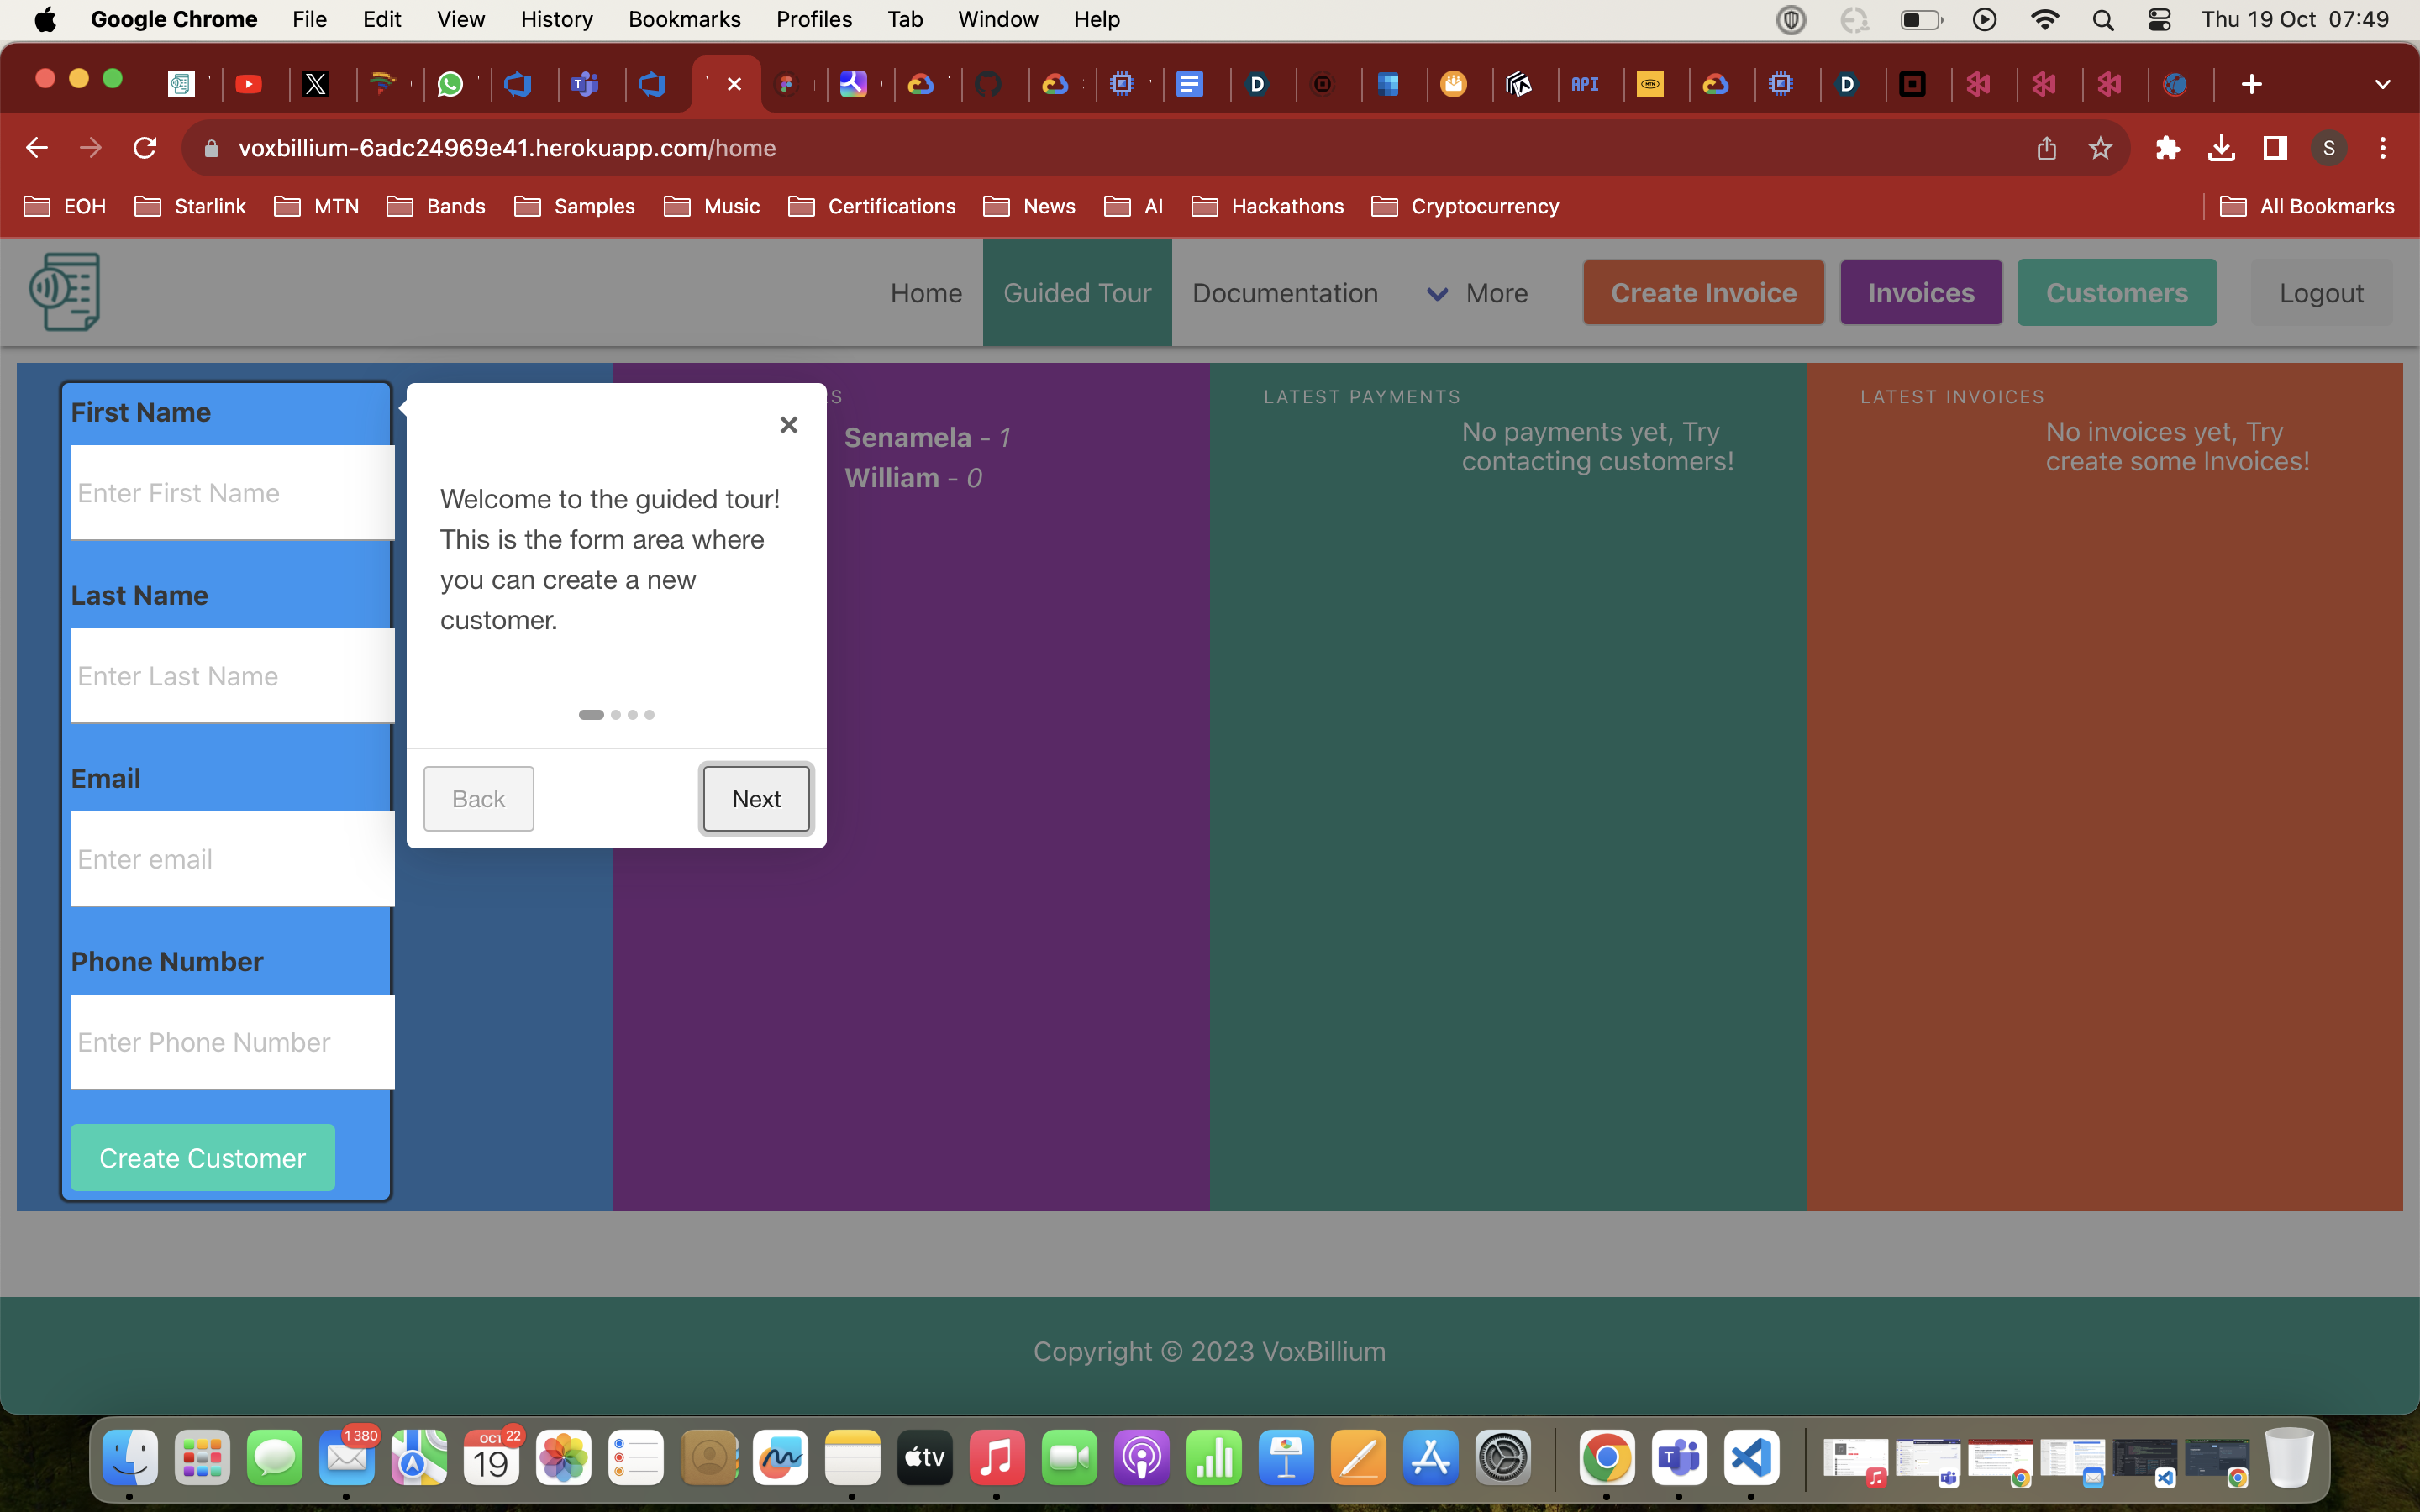Bookmark page with star icon

coord(2100,148)
